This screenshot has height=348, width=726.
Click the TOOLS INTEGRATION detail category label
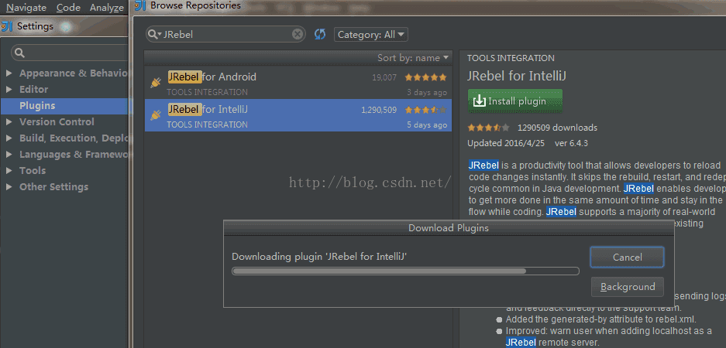tap(511, 58)
